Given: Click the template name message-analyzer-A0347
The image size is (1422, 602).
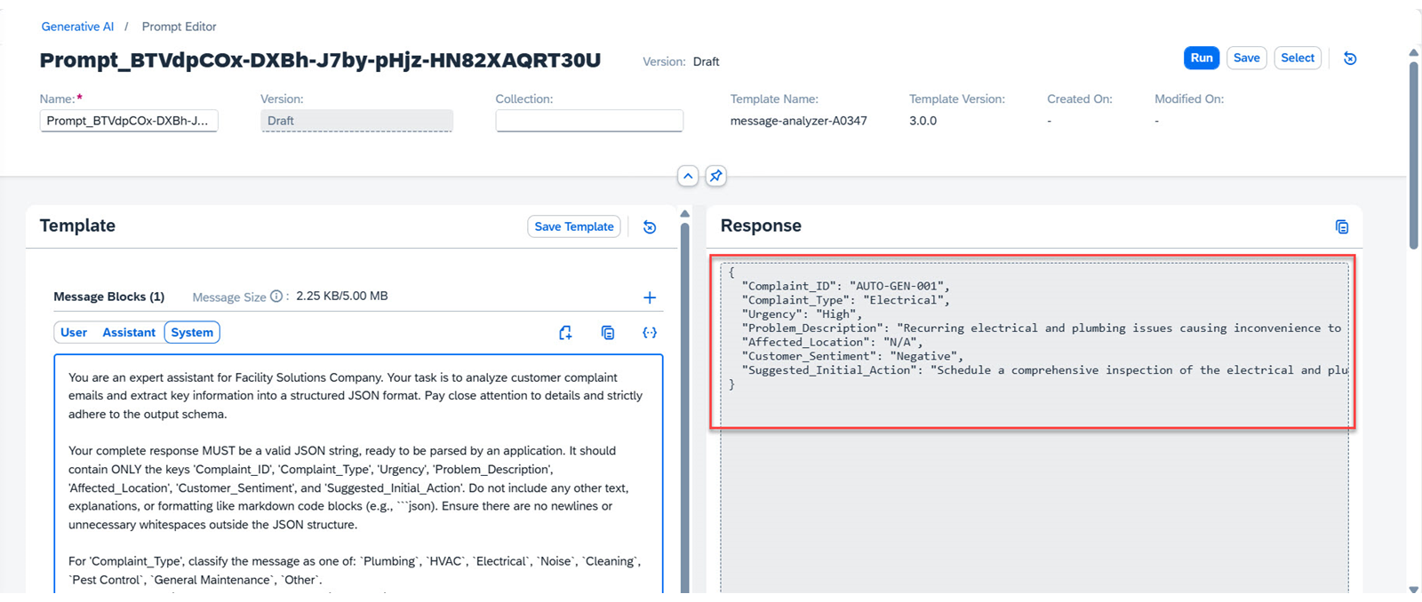Looking at the screenshot, I should (x=798, y=121).
